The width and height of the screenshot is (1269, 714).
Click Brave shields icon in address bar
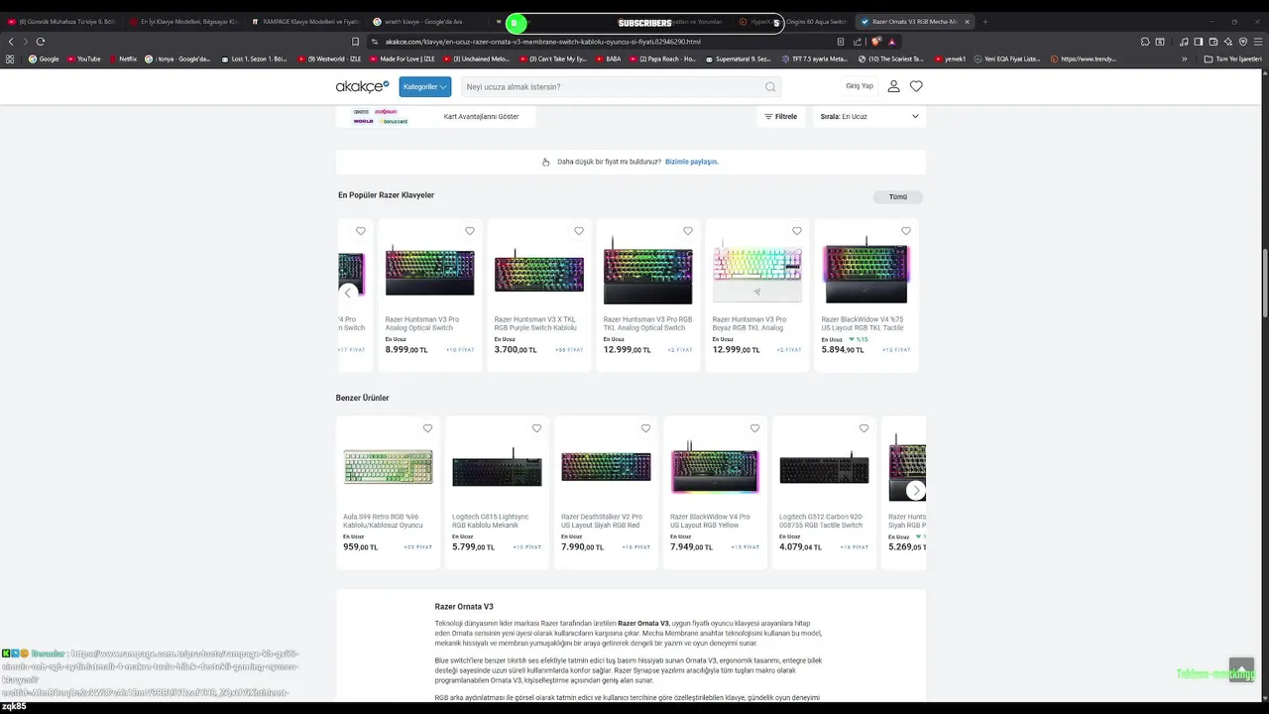click(876, 42)
